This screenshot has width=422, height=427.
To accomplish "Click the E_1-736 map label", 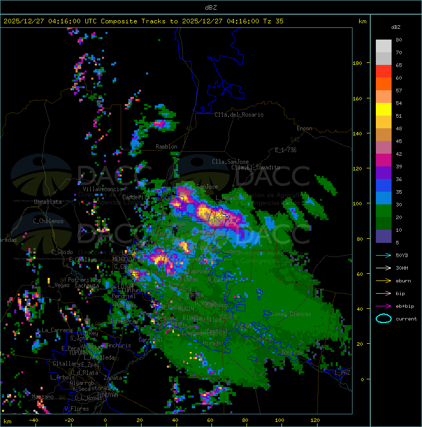I will click(x=286, y=150).
